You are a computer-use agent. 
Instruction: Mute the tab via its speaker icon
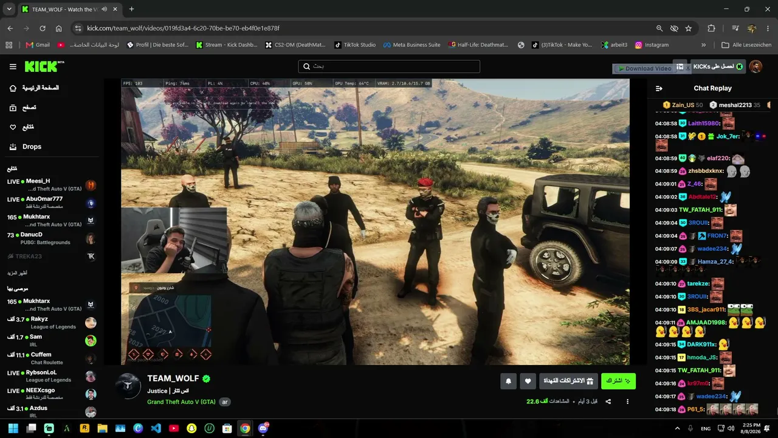(x=104, y=9)
